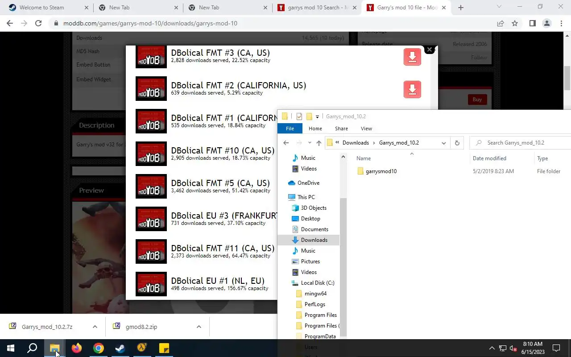This screenshot has width=571, height=357.
Task: Click Downloads in Explorer breadcrumb
Action: pyautogui.click(x=356, y=143)
